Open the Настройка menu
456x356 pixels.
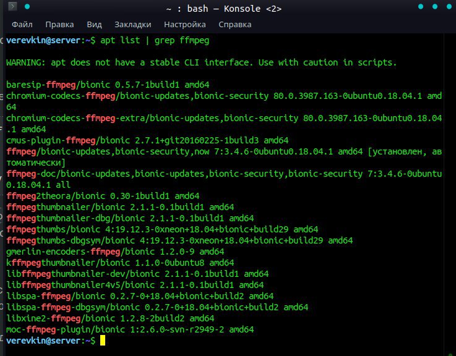pyautogui.click(x=185, y=24)
